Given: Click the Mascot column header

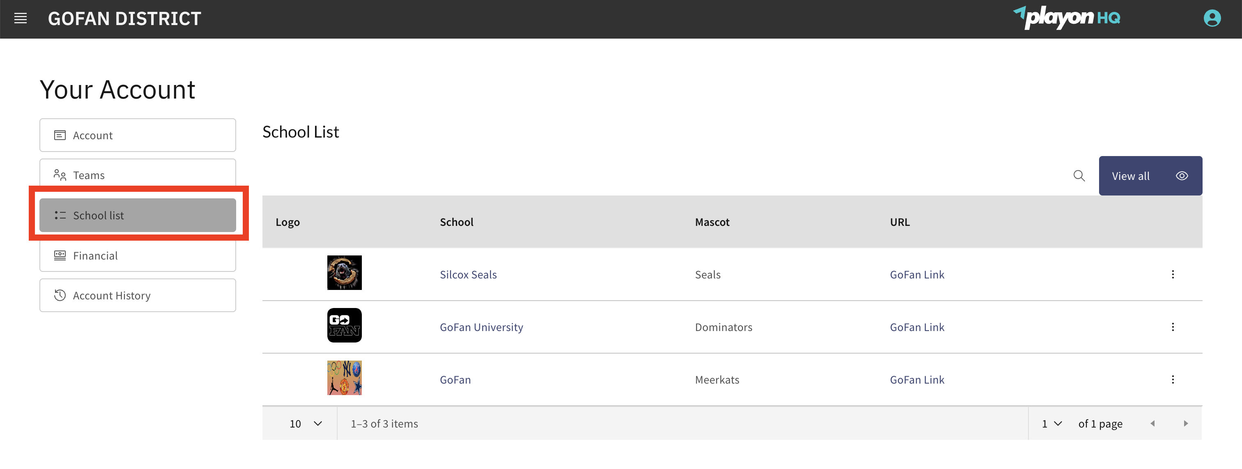Looking at the screenshot, I should click(x=712, y=222).
